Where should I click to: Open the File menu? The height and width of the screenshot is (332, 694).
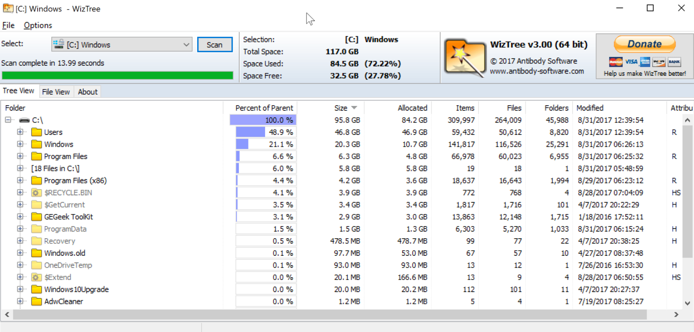point(8,25)
